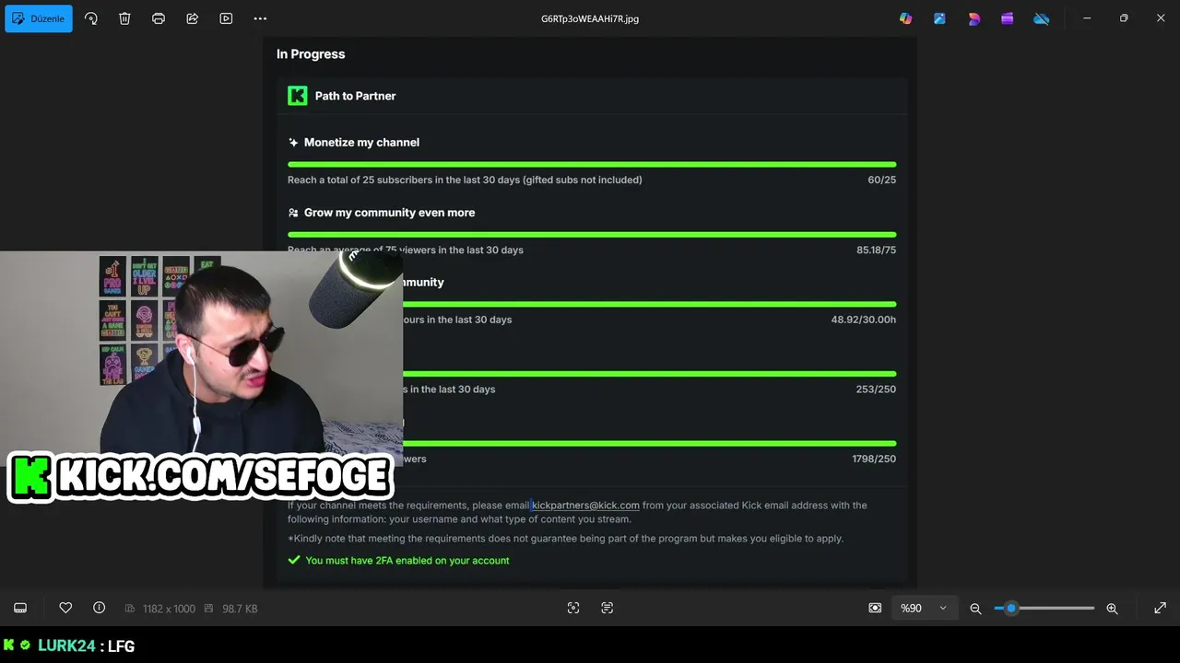
Task: Click the 60/25 value text
Action: [881, 180]
